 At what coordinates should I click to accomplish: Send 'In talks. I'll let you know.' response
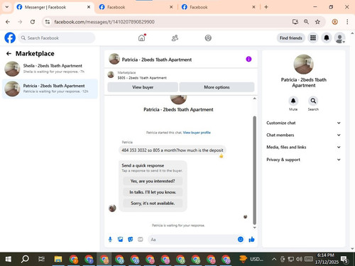(x=153, y=192)
